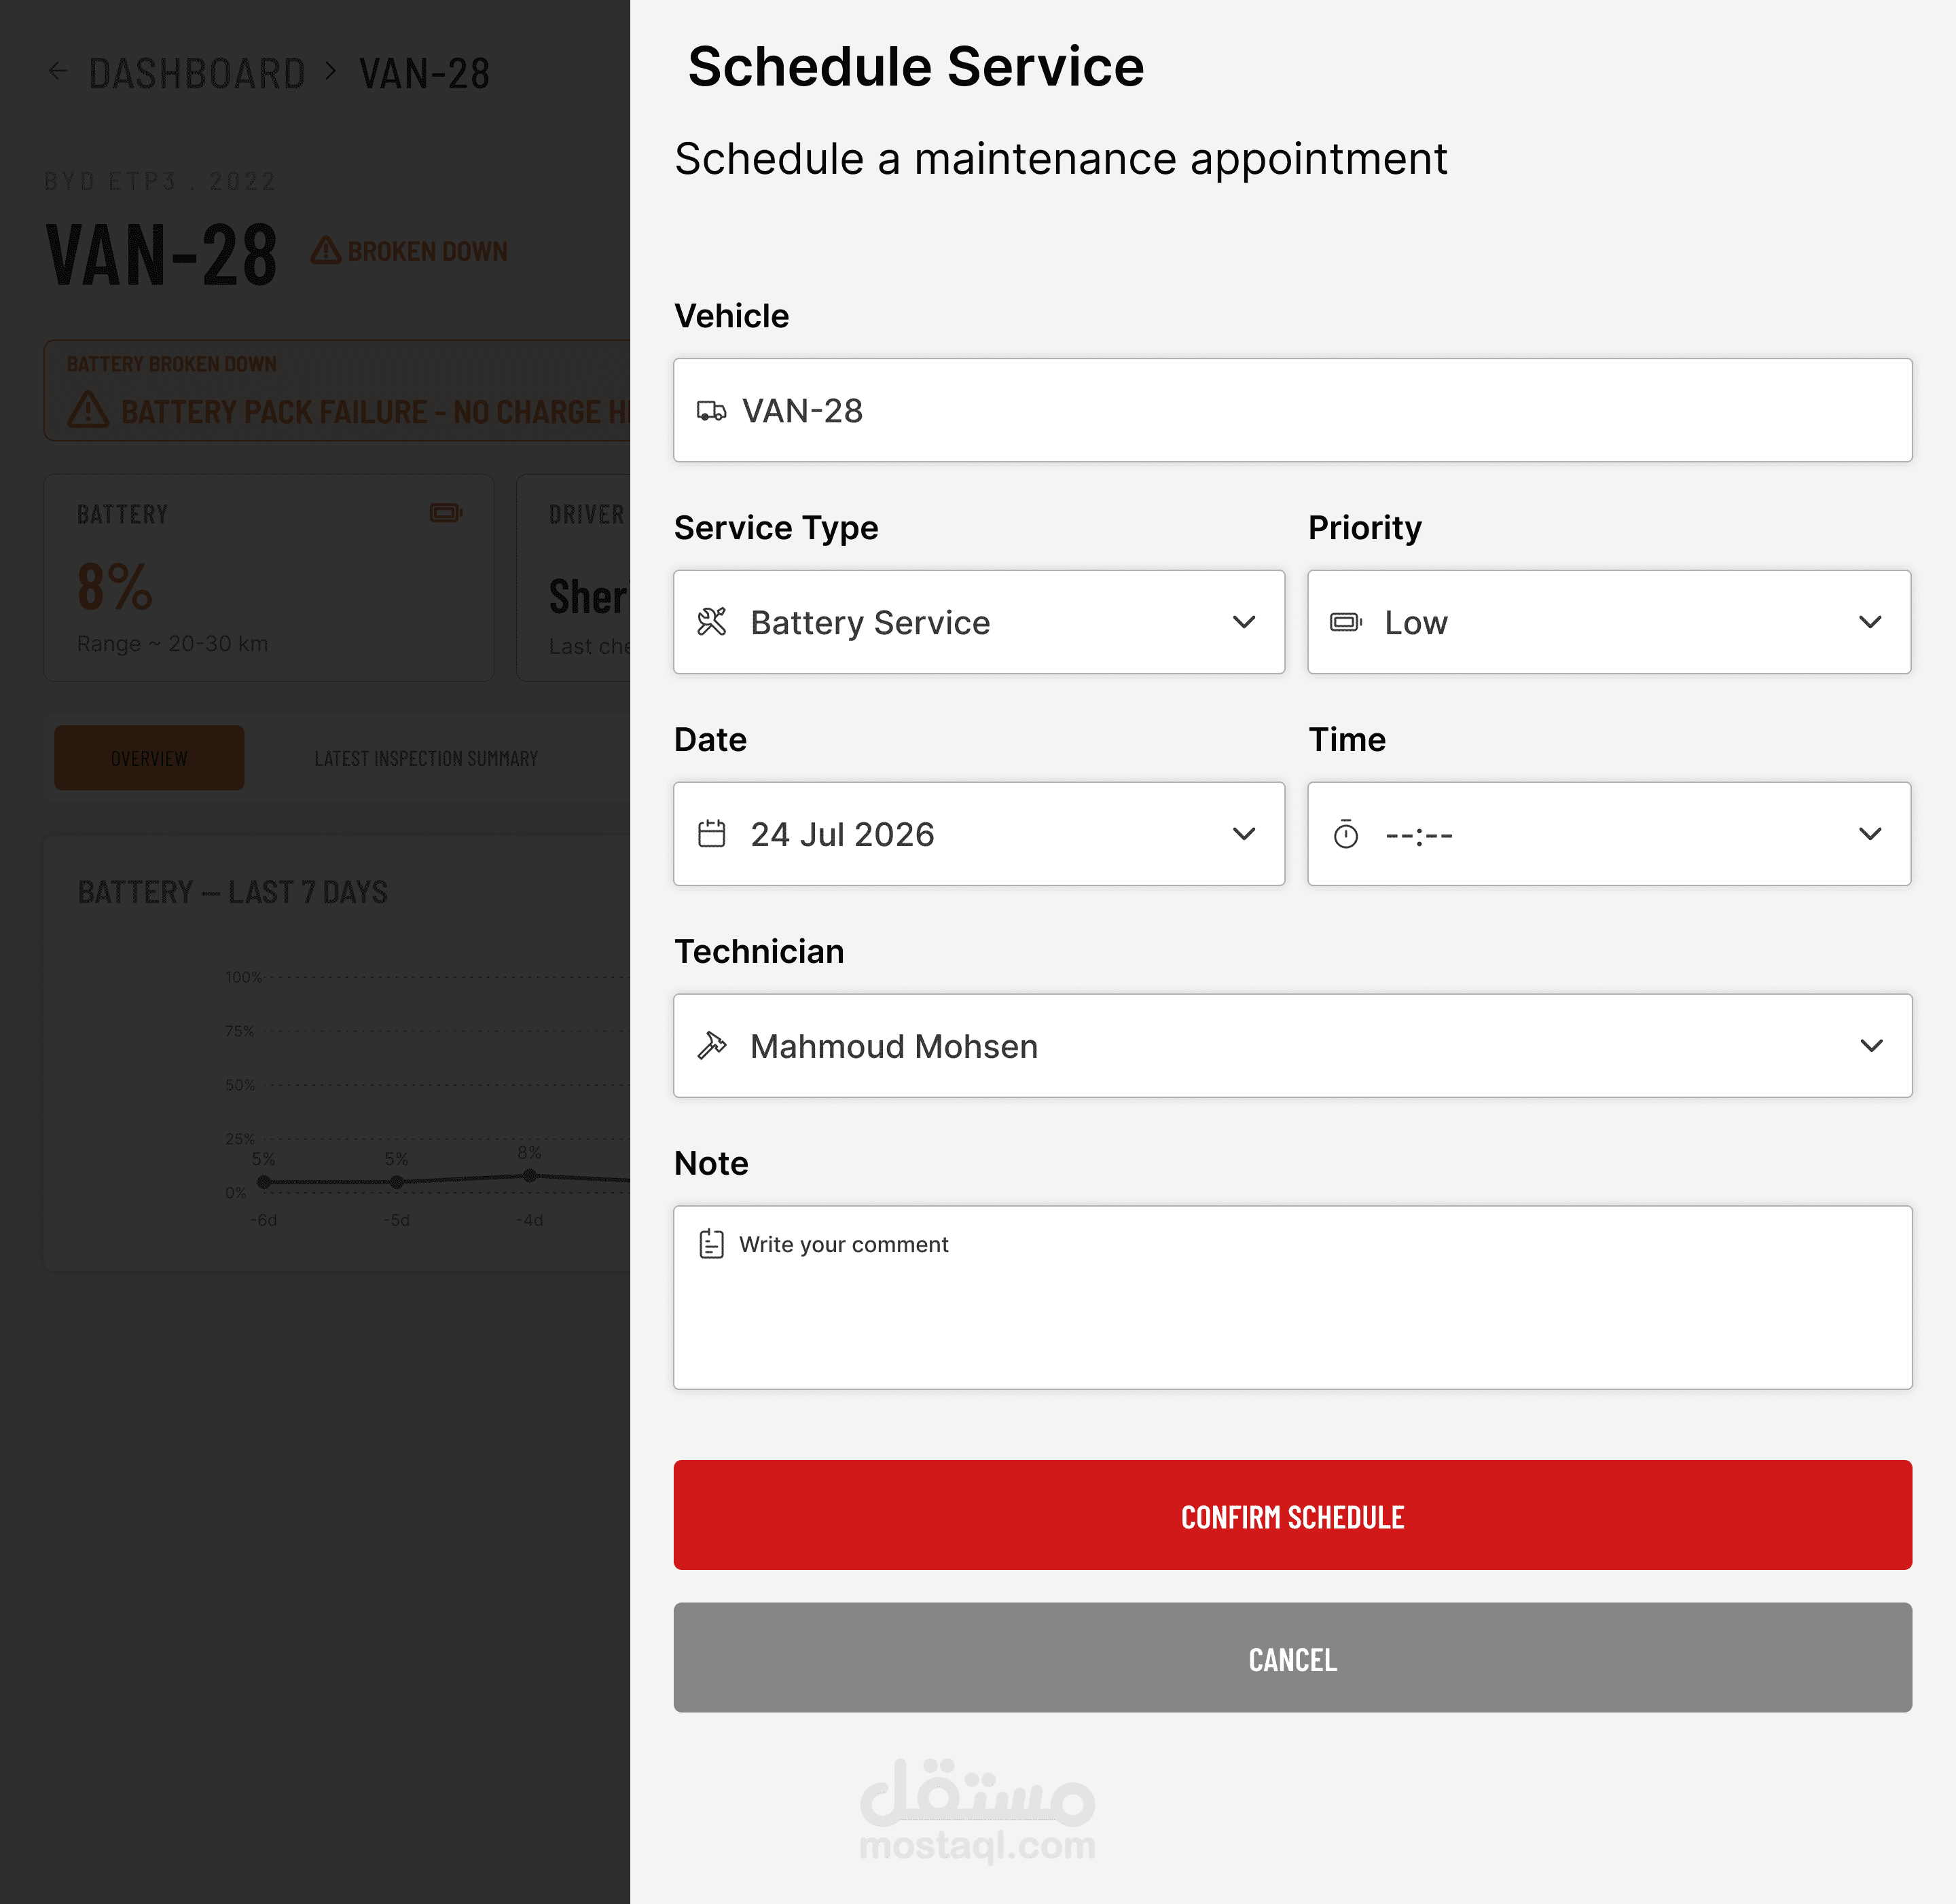Image resolution: width=1956 pixels, height=1904 pixels.
Task: Click the Technician field label
Action: 759,951
